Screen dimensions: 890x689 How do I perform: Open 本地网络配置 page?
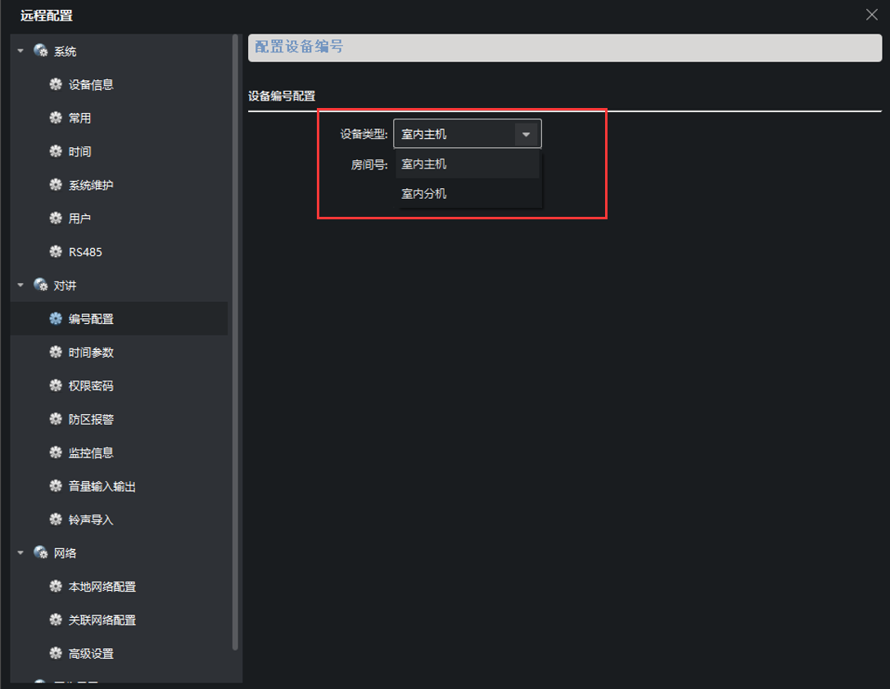point(102,587)
